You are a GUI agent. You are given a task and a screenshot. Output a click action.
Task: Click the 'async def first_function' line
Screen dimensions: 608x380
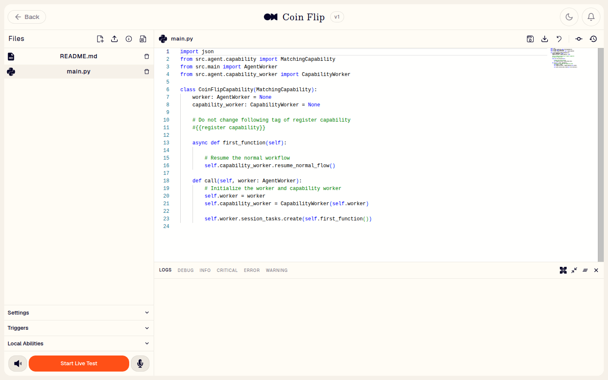coord(239,143)
